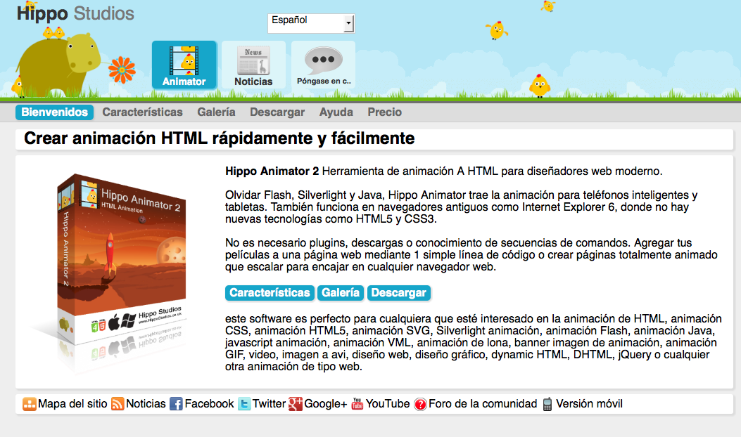This screenshot has width=741, height=437.
Task: Click the heading Crear animación HTML rápidamente
Action: 220,138
